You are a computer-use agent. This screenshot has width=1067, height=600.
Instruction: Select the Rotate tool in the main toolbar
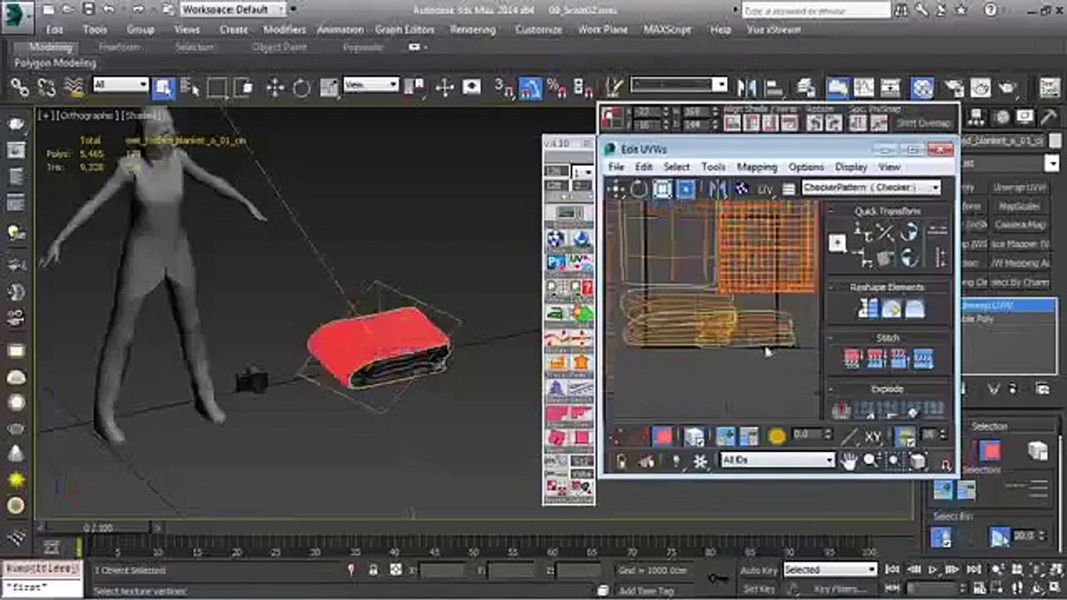coord(302,87)
